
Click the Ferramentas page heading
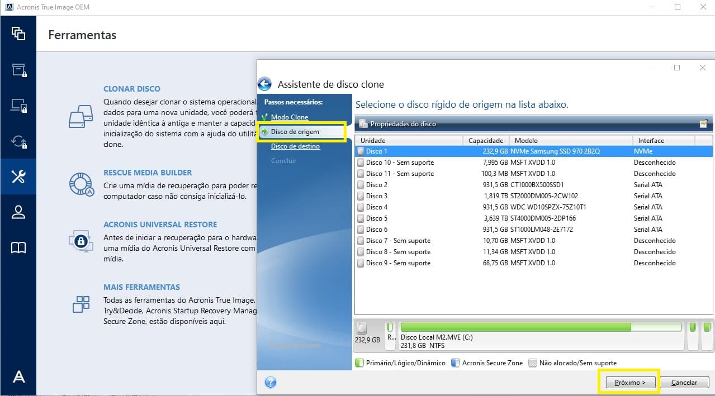(x=82, y=35)
